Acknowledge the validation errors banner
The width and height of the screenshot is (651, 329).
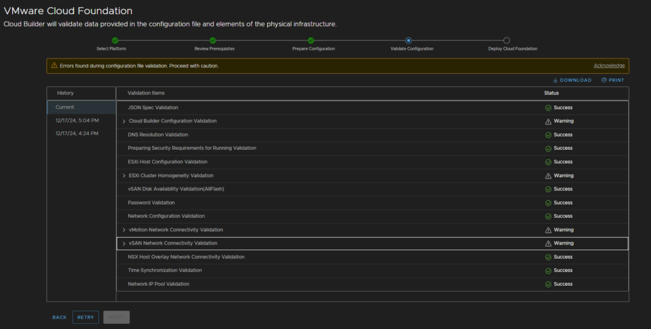608,65
